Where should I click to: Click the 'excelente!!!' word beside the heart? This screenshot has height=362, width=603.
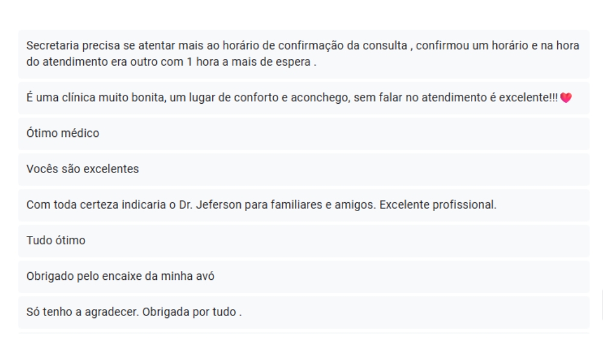[528, 97]
